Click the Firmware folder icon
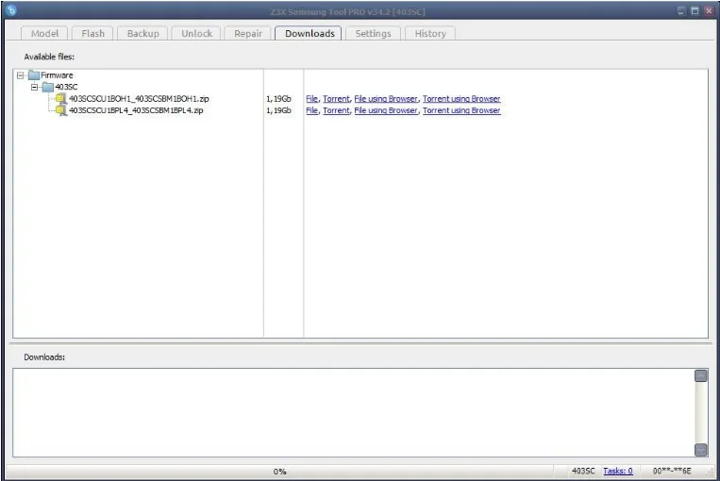Screen dimensions: 720x481 click(x=34, y=75)
